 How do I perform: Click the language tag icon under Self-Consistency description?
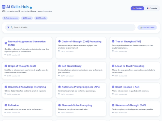pos(59,76)
